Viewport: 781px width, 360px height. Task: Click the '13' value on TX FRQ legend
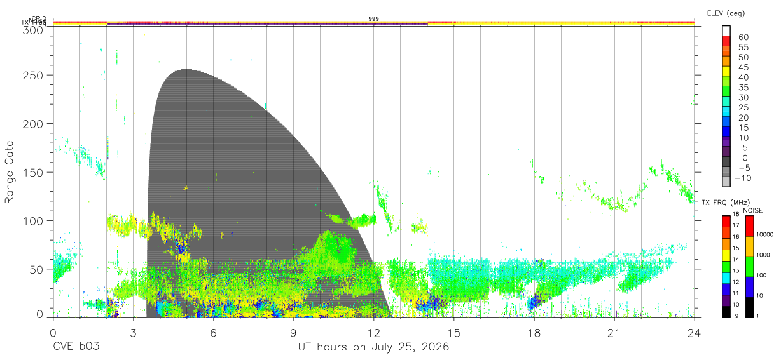(x=735, y=270)
